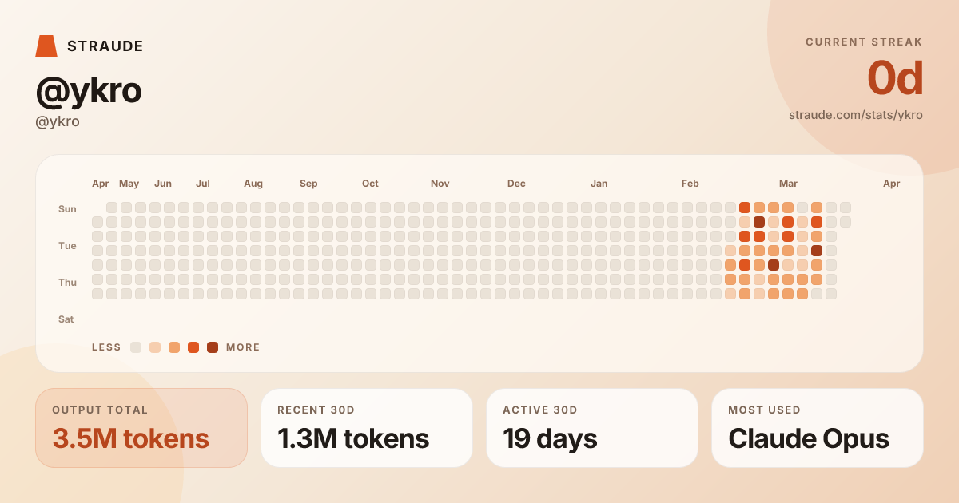Click the Nov month label
This screenshot has height=503, width=959.
[x=440, y=184]
